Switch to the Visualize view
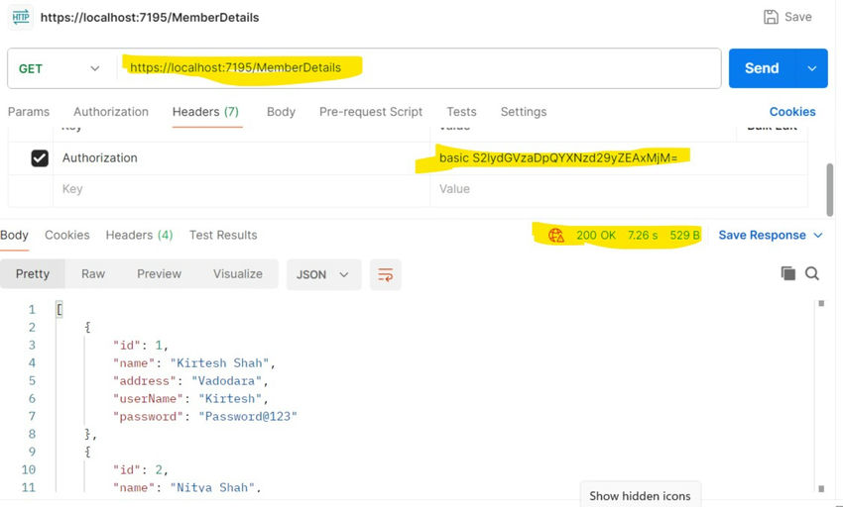This screenshot has width=843, height=507. pos(238,274)
